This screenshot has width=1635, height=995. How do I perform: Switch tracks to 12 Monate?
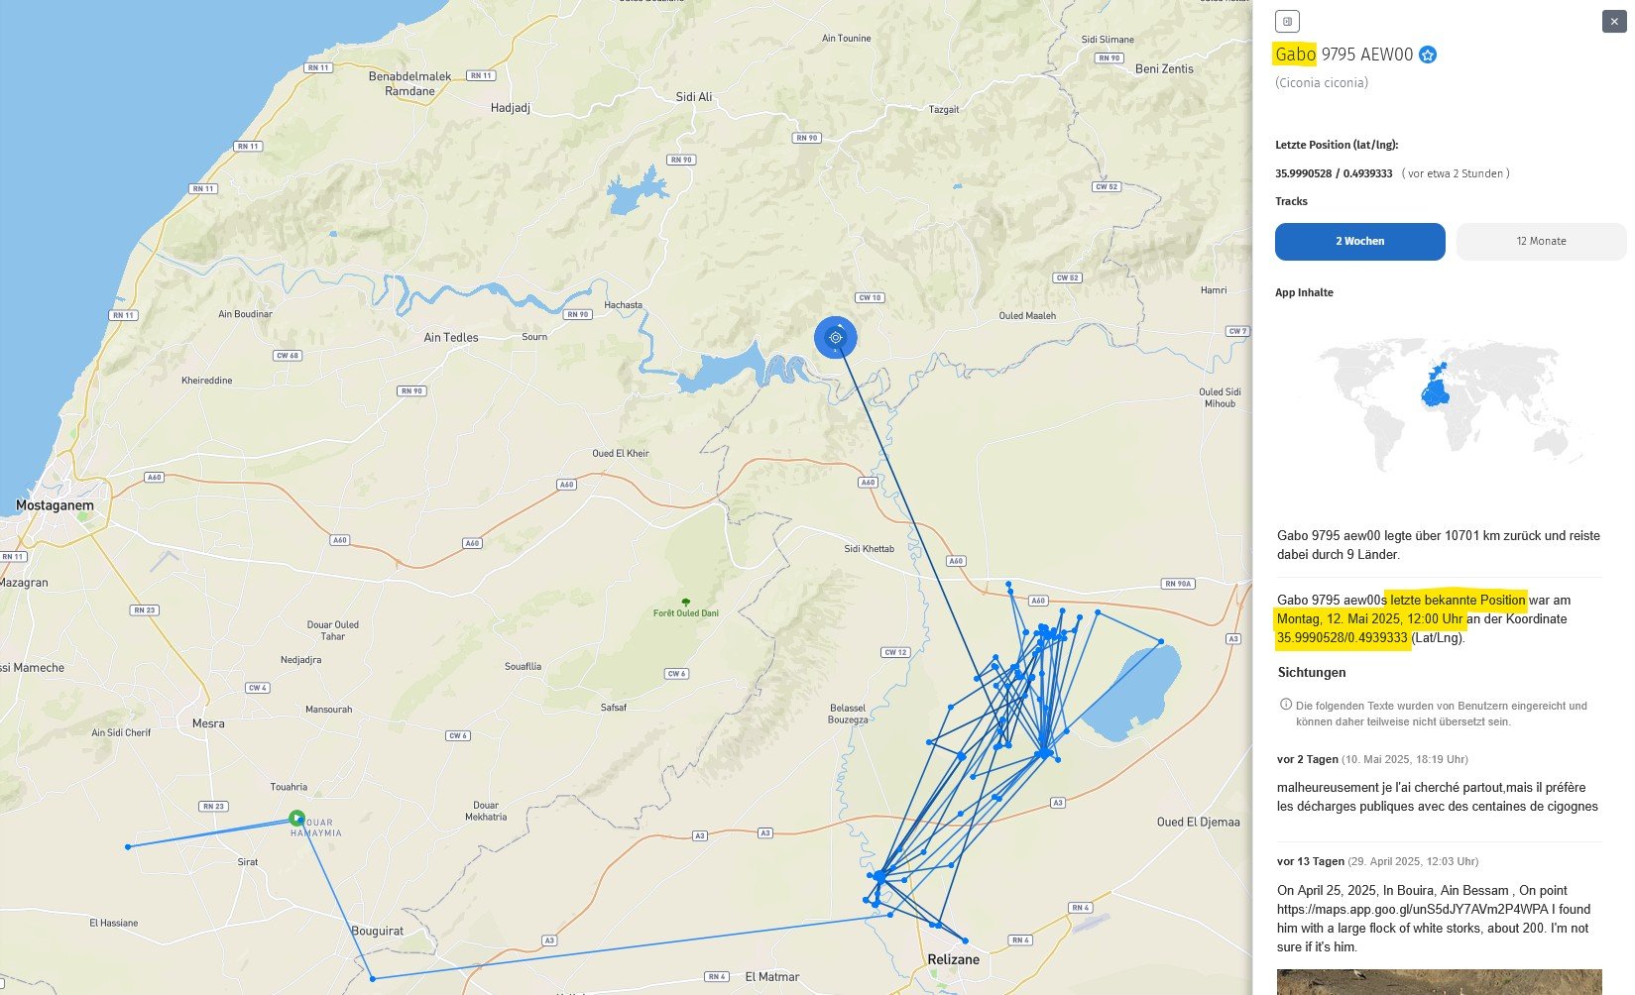pos(1541,242)
